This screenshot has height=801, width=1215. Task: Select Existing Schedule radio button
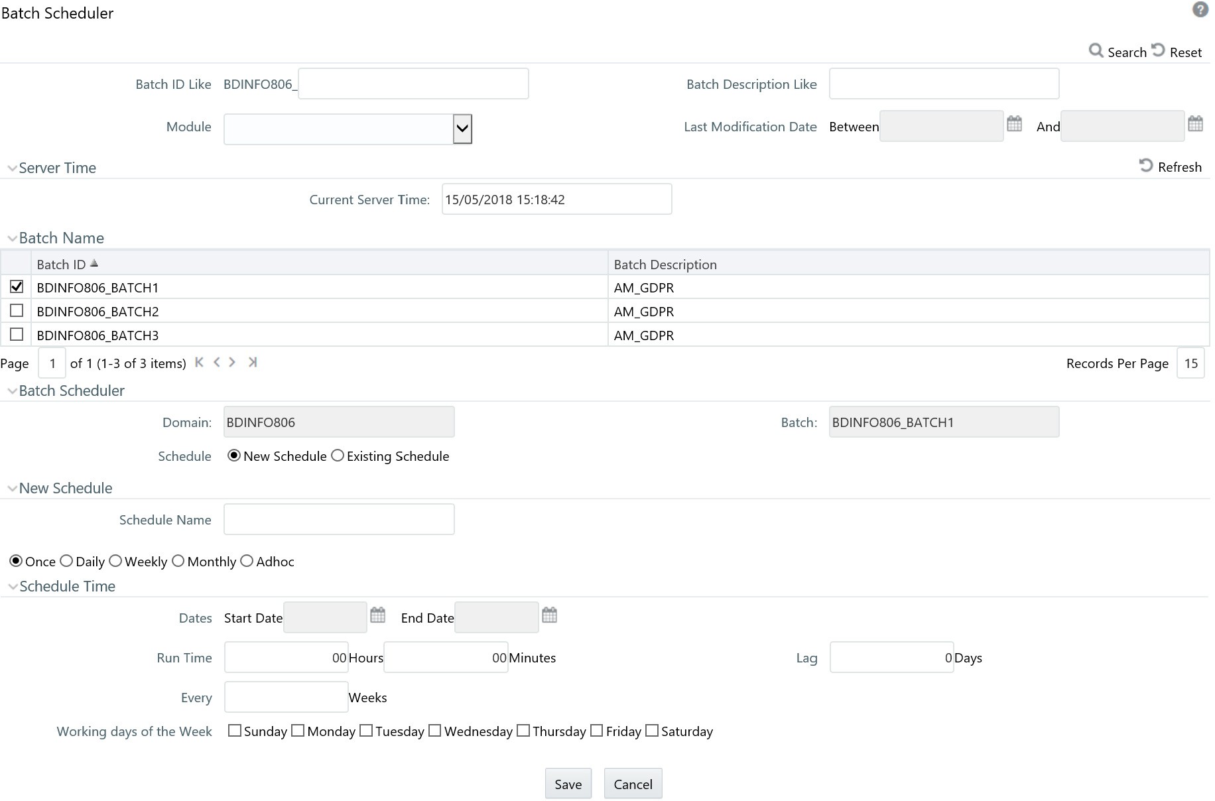click(x=338, y=456)
